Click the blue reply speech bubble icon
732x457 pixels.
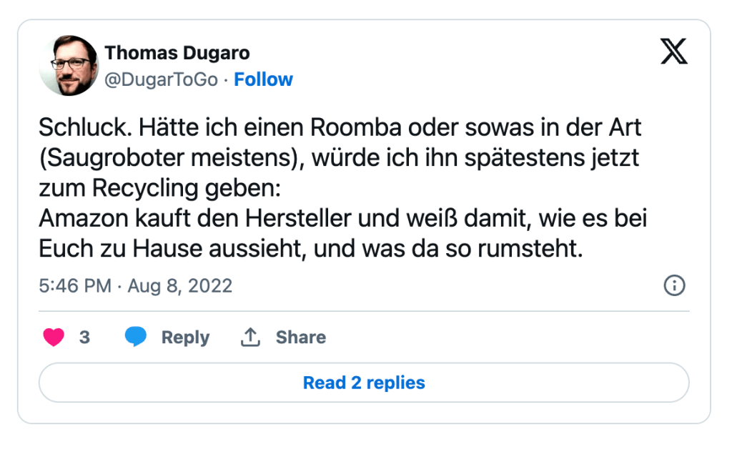pyautogui.click(x=136, y=338)
